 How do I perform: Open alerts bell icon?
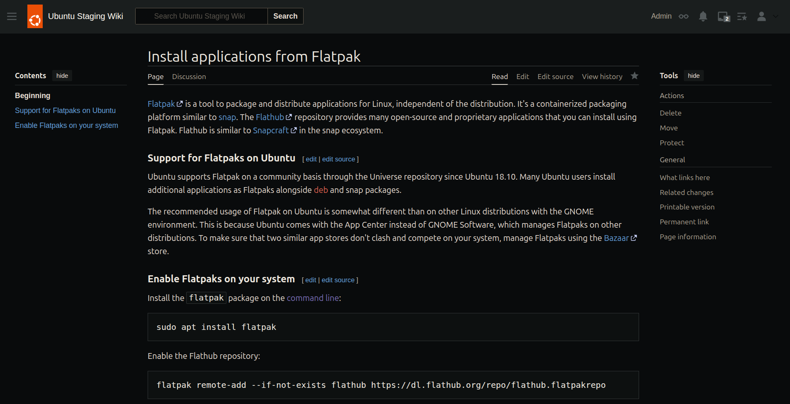point(703,16)
